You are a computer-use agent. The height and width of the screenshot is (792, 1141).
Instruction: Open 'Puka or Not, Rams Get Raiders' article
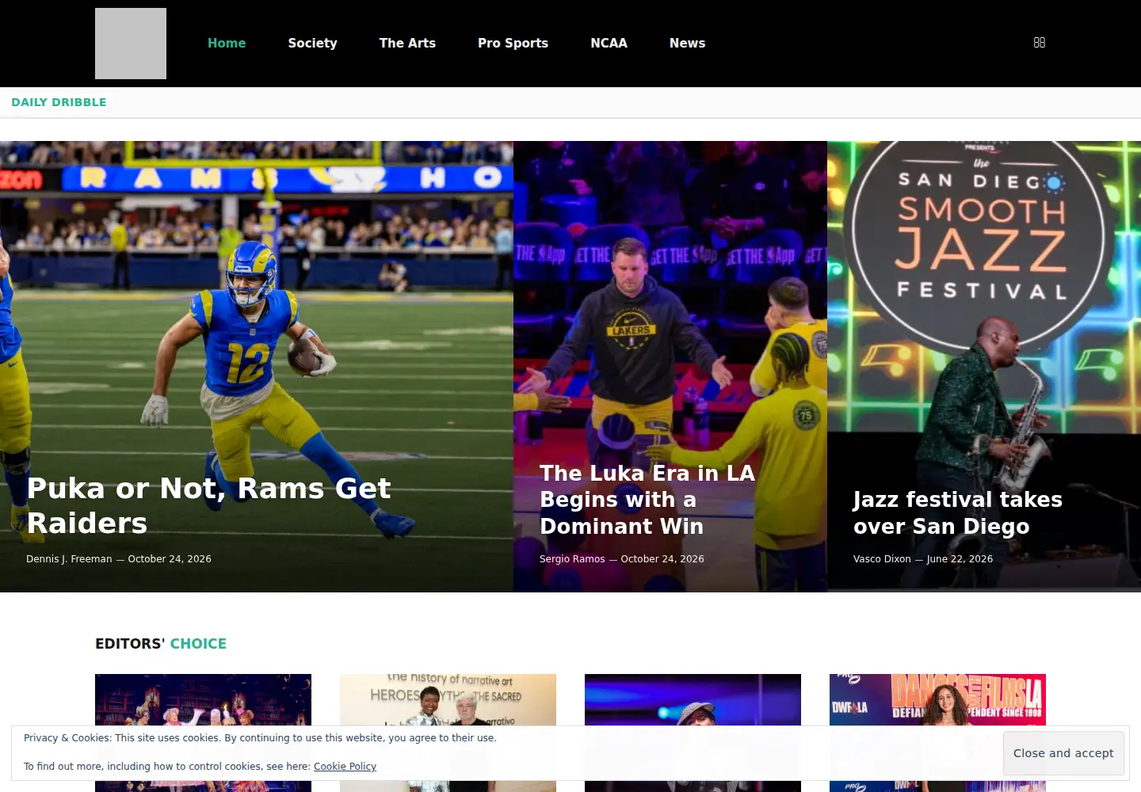(x=208, y=505)
